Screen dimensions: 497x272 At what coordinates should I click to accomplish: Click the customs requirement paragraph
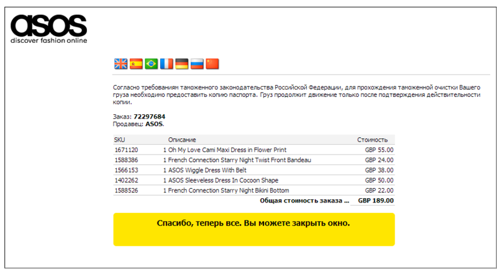click(297, 95)
